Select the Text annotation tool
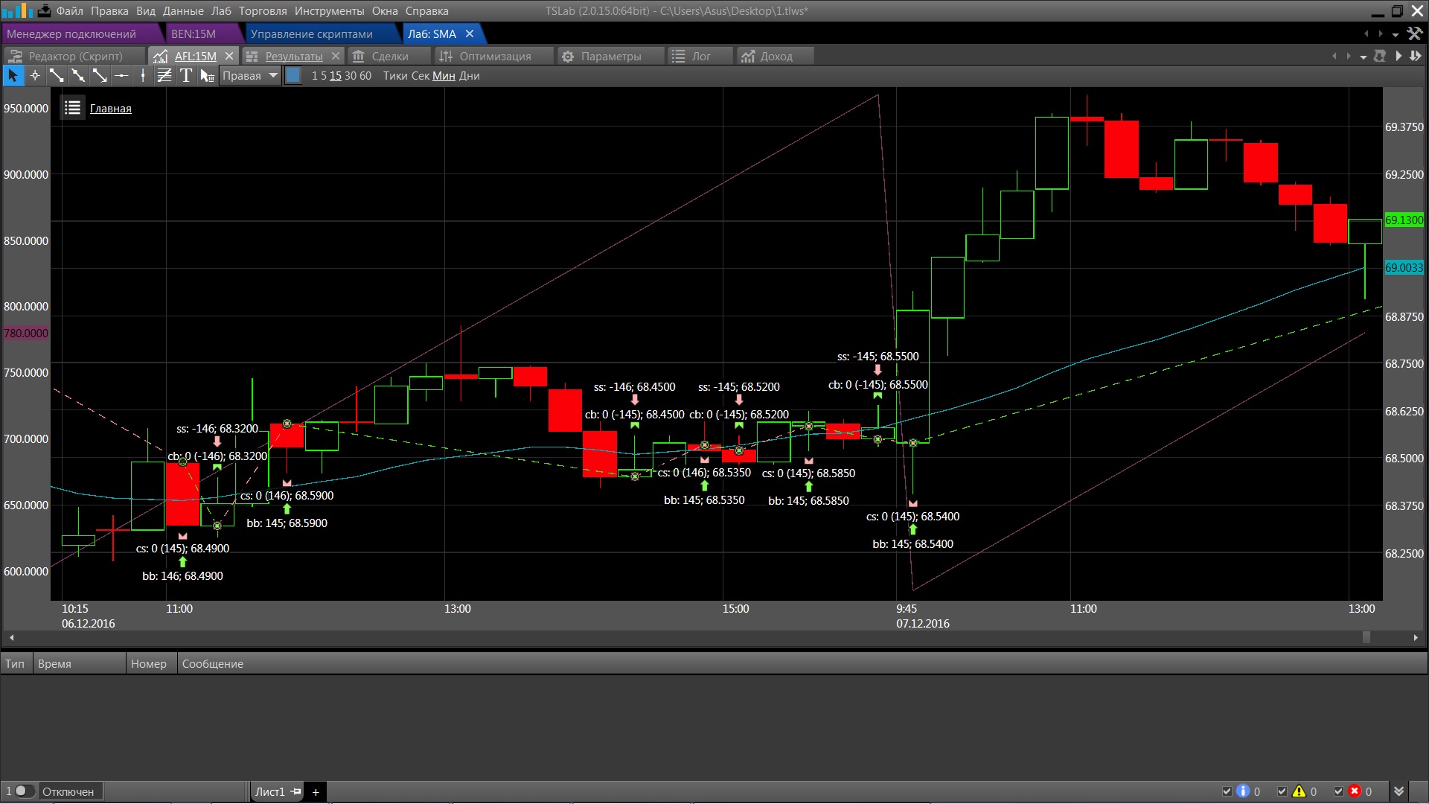The height and width of the screenshot is (804, 1429). (x=186, y=75)
